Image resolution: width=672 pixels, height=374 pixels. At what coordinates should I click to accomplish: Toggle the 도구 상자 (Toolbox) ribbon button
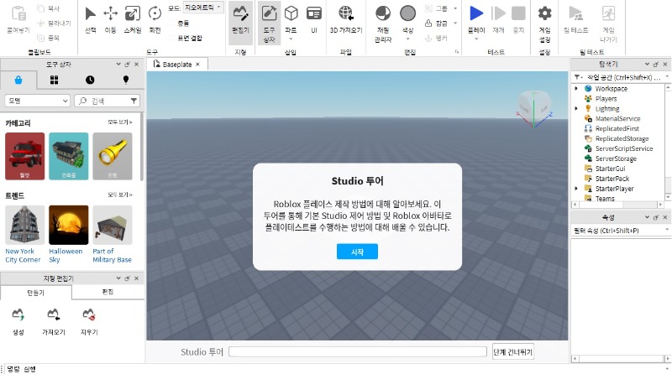(269, 23)
